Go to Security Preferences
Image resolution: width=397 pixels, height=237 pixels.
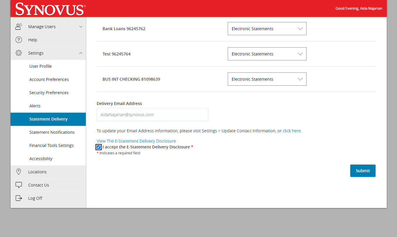(49, 93)
